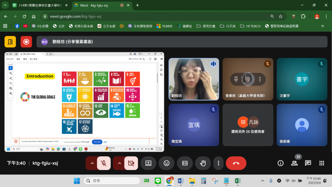Pin the 曾素秋 participant tile
The image size is (332, 187).
tap(236, 79)
